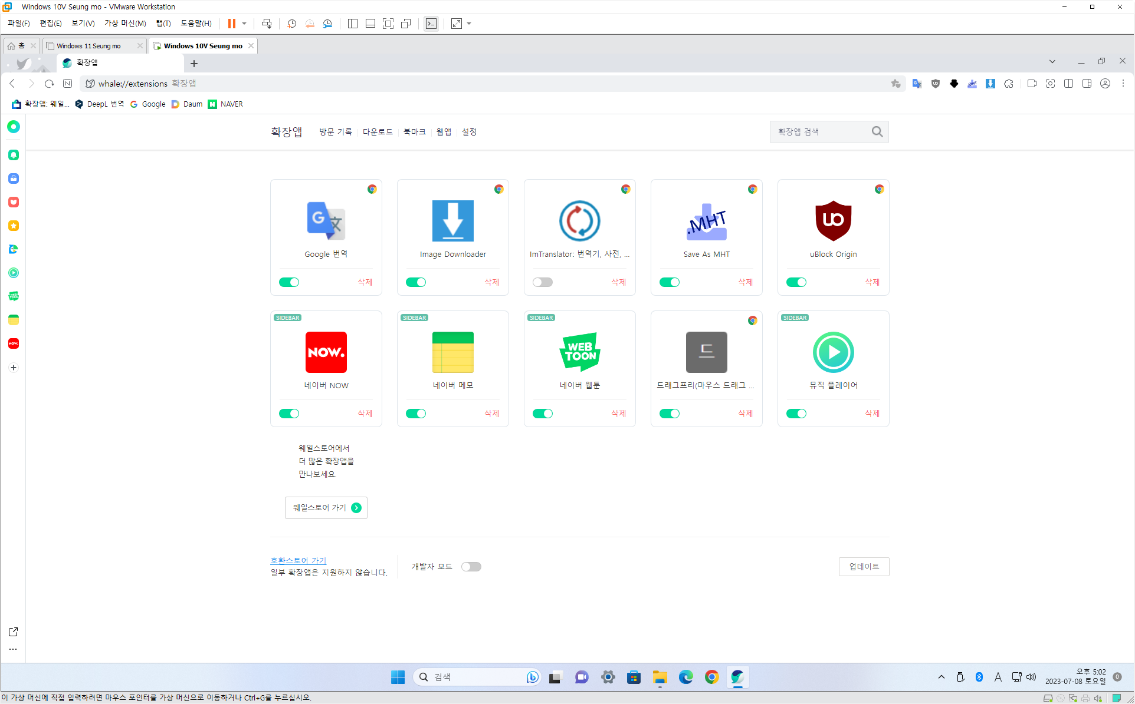Expand the browser tab list chevron

pos(1052,61)
